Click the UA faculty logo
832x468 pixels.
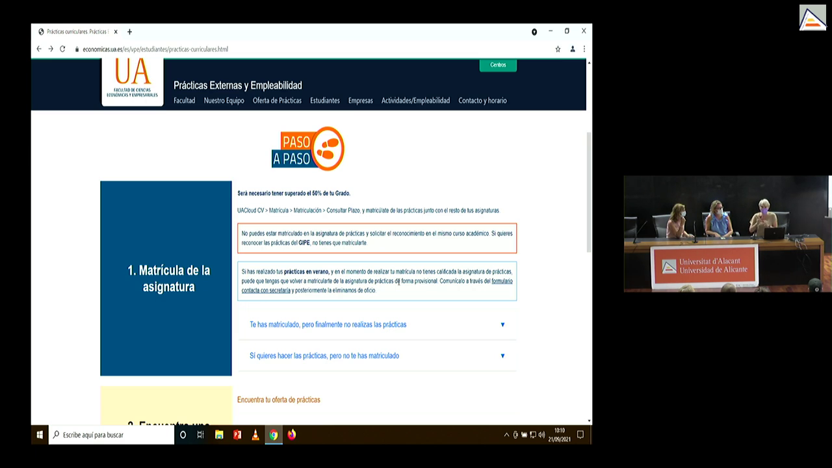pyautogui.click(x=133, y=81)
